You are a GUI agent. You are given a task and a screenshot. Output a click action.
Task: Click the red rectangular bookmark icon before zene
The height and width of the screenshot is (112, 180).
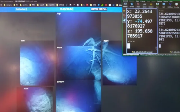click(x=87, y=5)
